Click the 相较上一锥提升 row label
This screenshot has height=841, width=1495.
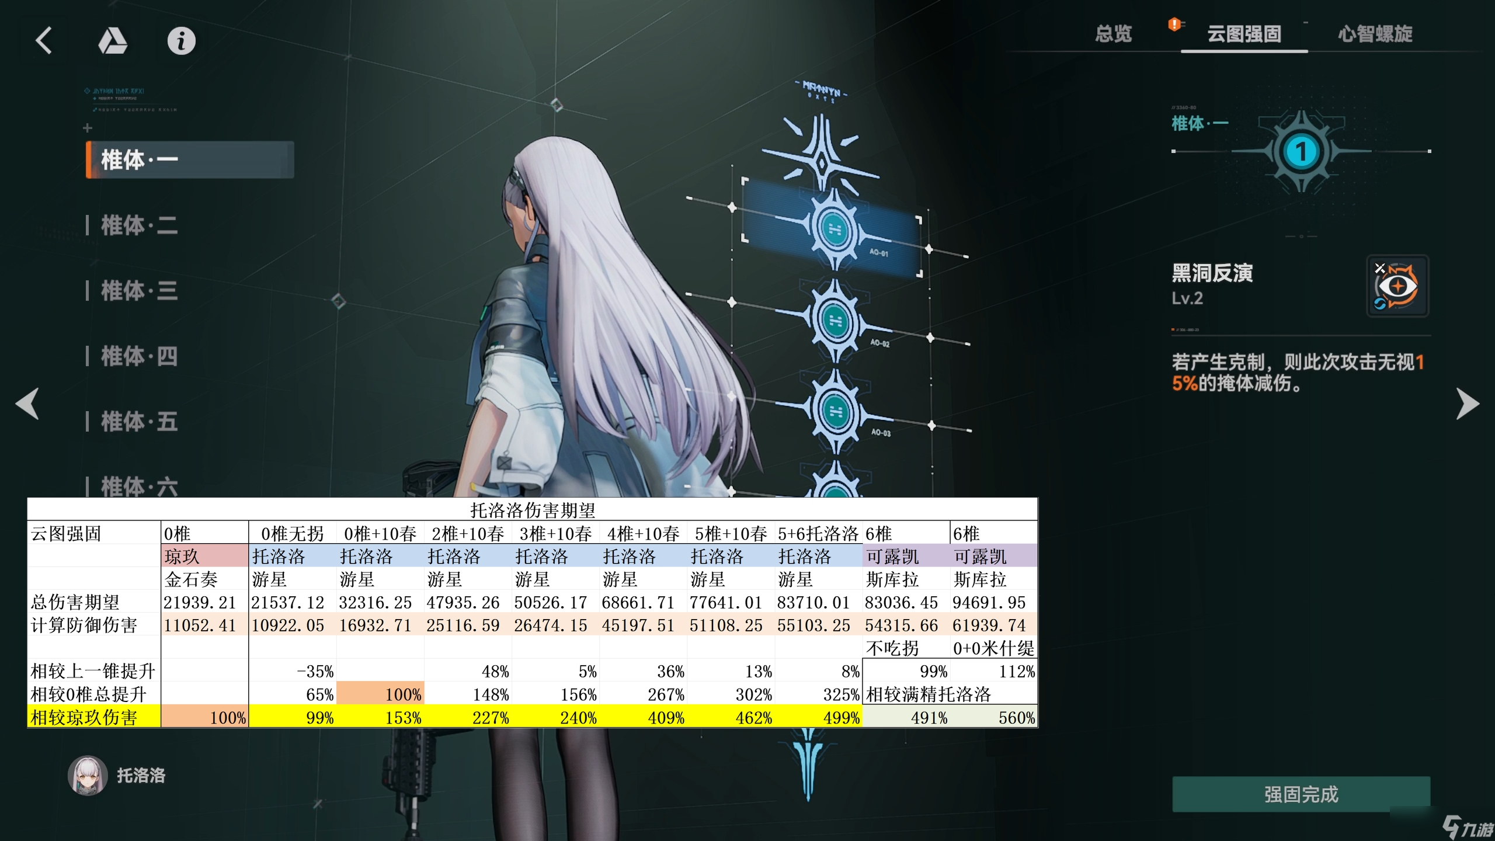tap(93, 671)
